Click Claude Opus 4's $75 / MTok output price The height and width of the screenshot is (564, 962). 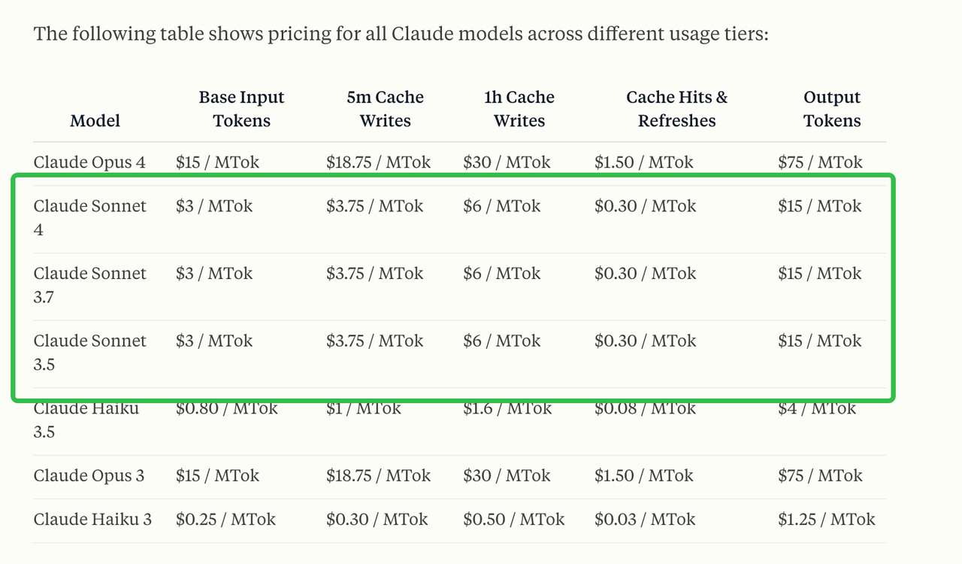click(820, 162)
